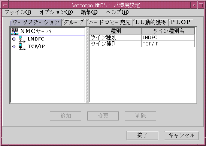Maximize the window via title bar square button
This screenshot has width=206, height=146.
pyautogui.click(x=201, y=5)
